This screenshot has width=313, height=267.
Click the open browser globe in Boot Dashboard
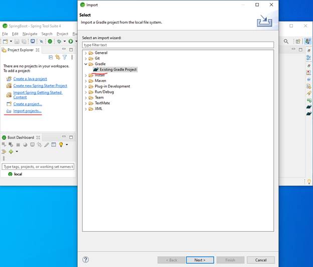[x=25, y=145]
